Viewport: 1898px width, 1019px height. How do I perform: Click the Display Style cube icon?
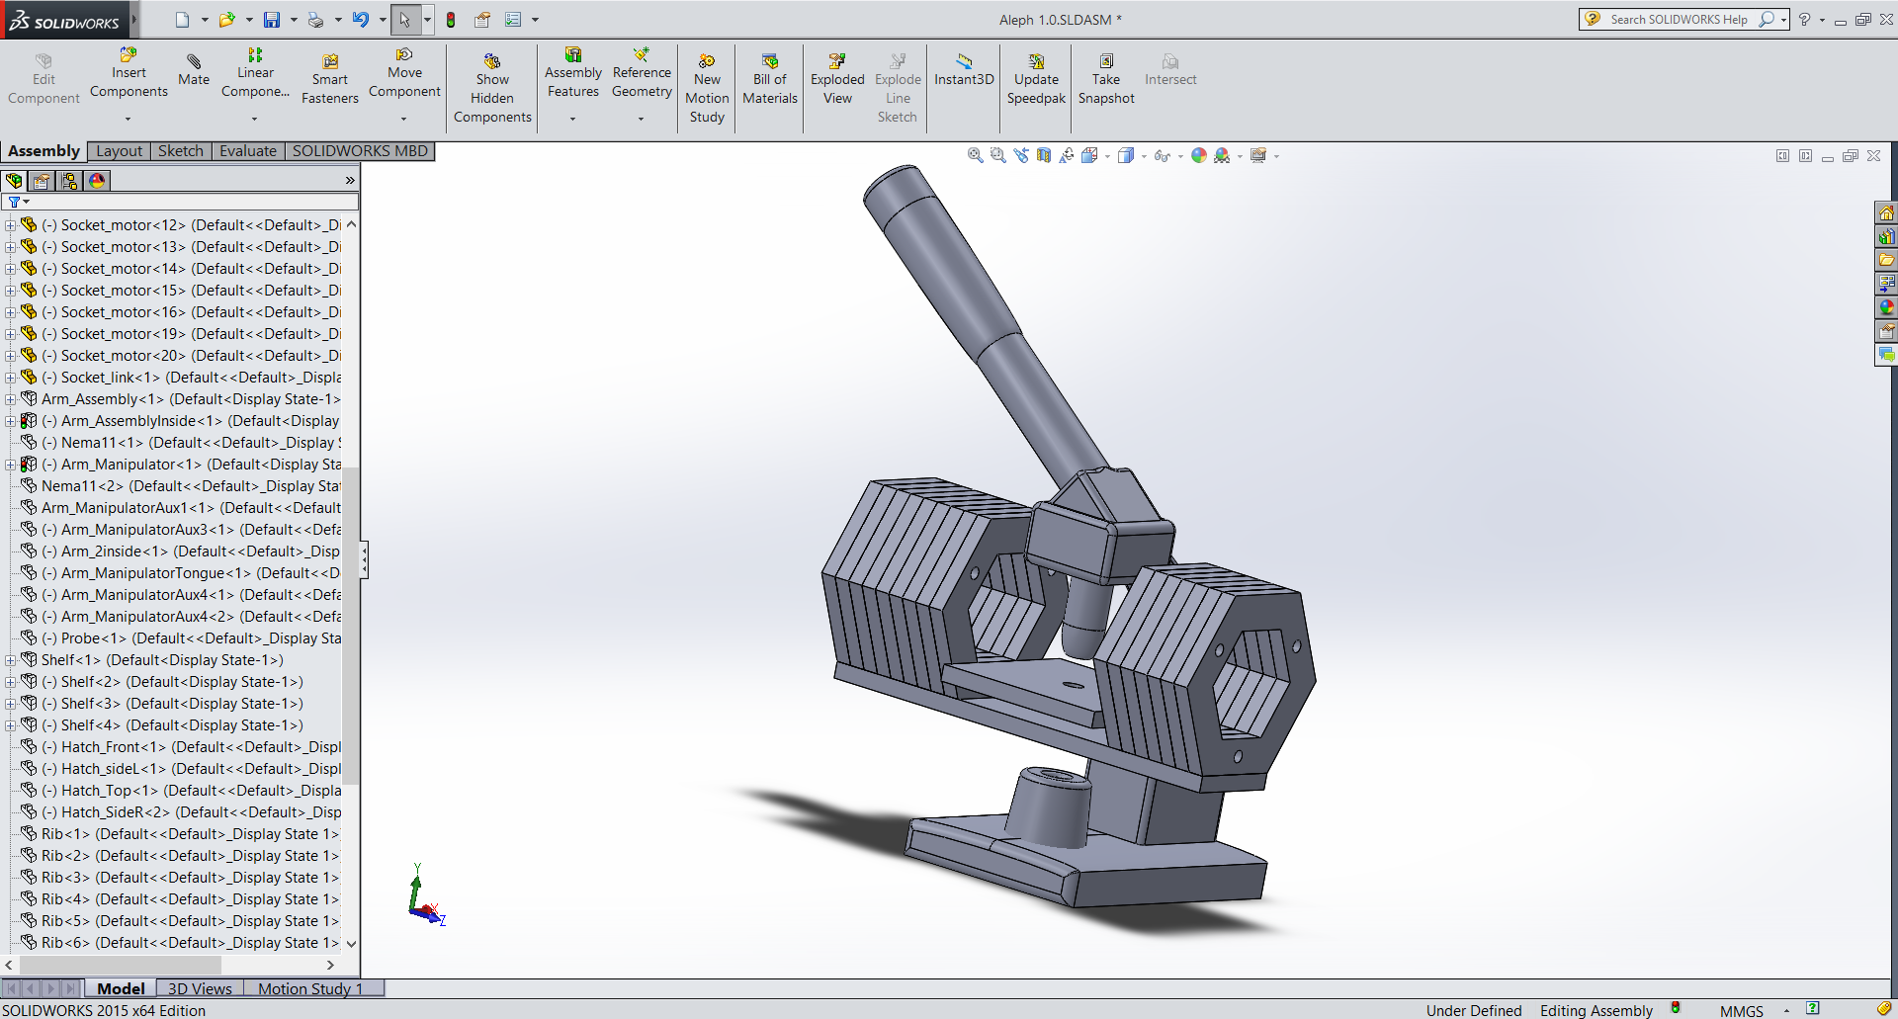(1126, 155)
